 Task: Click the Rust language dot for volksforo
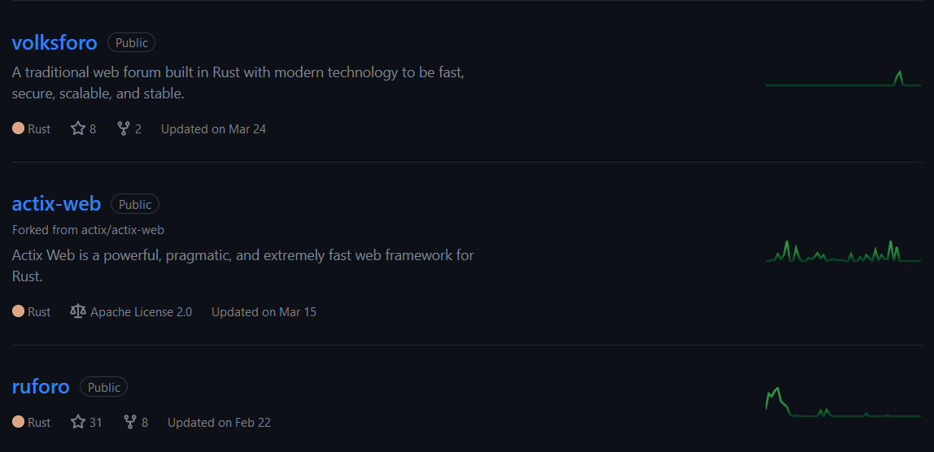pyautogui.click(x=19, y=128)
